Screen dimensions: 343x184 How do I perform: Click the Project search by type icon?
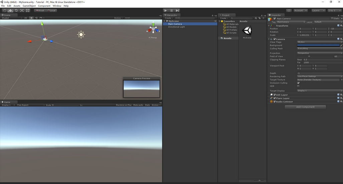(256, 18)
